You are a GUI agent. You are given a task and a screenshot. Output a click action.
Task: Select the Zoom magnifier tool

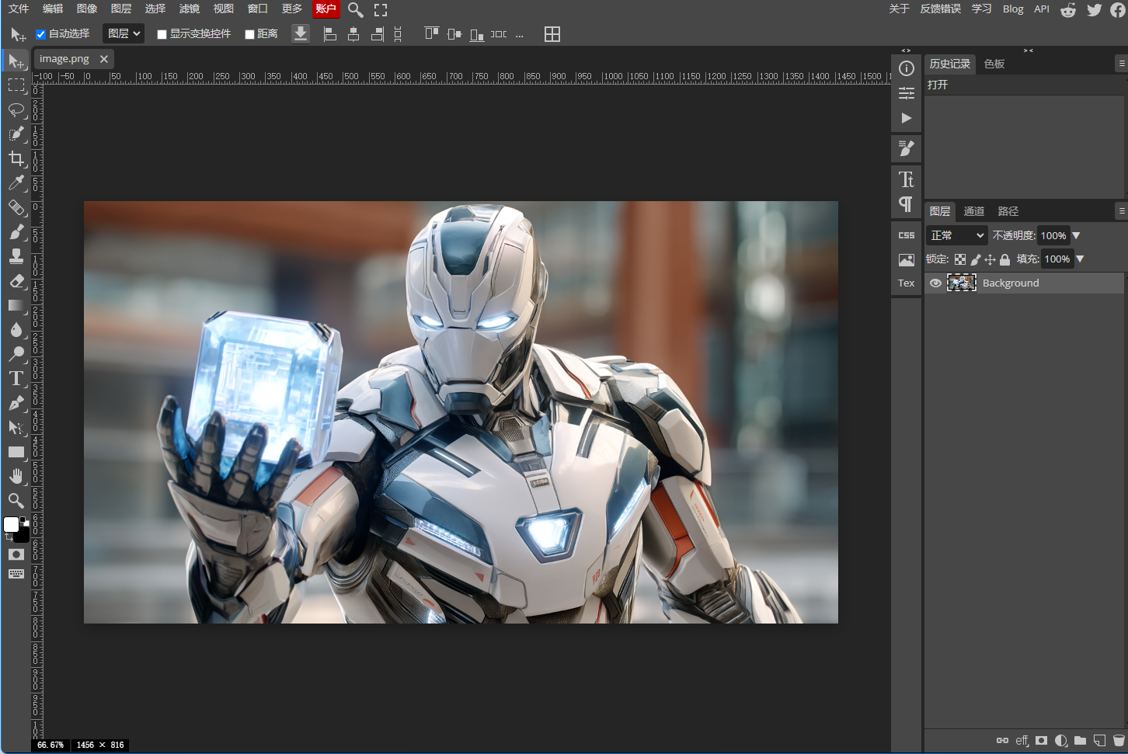(16, 500)
